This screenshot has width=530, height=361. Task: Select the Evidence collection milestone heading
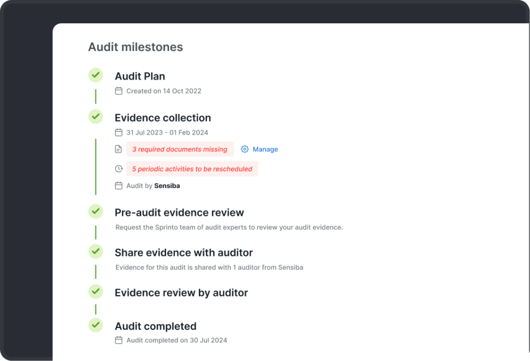pos(163,118)
